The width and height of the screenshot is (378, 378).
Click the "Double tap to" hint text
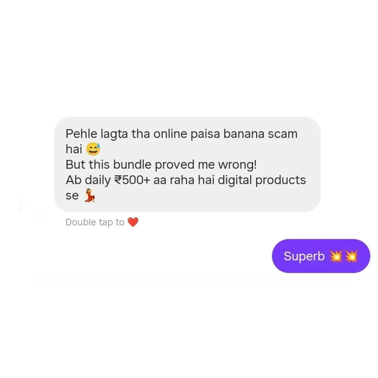click(x=95, y=222)
